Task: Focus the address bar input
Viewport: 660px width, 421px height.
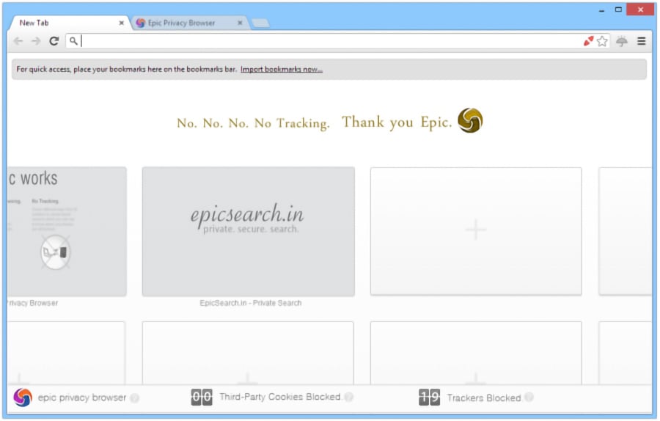Action: point(331,41)
